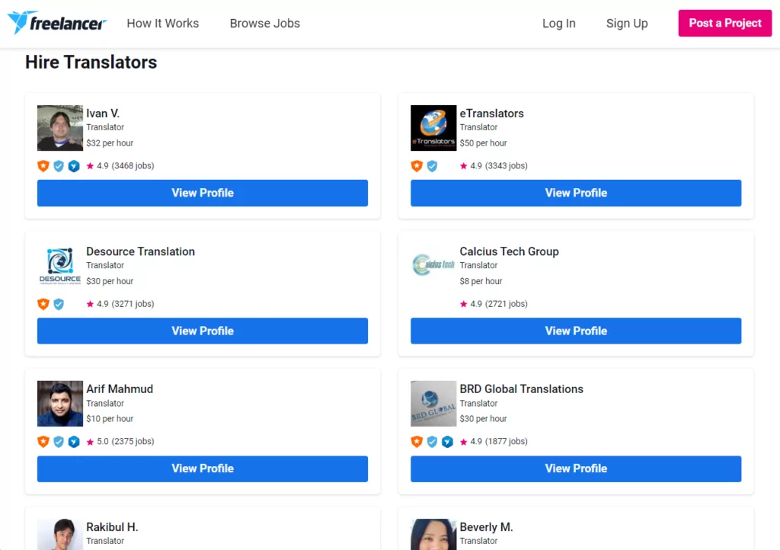Click the rating star in Desource Translation card
Image resolution: width=780 pixels, height=550 pixels.
click(90, 303)
